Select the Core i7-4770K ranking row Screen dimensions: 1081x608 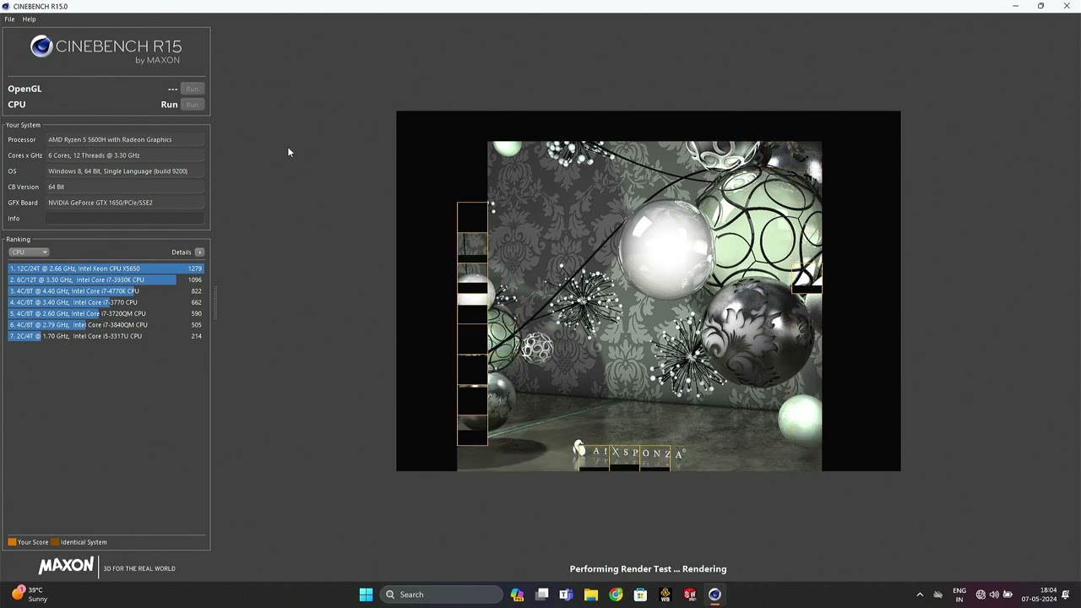coord(106,290)
